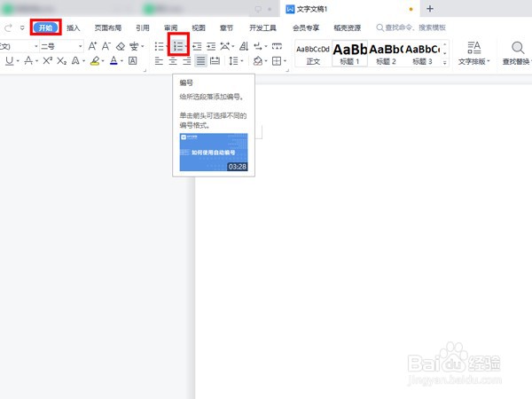Open the tab stops ruler icon
The width and height of the screenshot is (532, 399).
tap(277, 46)
